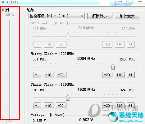Click the unlock minimum button
The height and width of the screenshot is (124, 145).
pyautogui.click(x=100, y=16)
